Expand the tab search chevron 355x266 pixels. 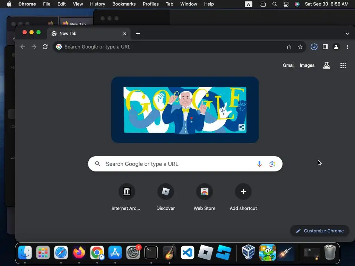click(347, 34)
